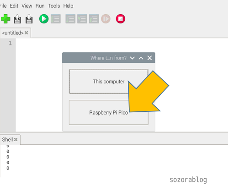
Task: Run current script with green play button
Action: [x=44, y=19]
